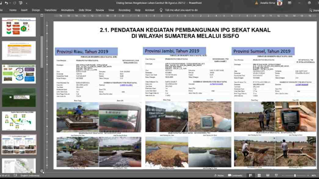This screenshot has width=319, height=179.
Task: Open Reading View from the status bar
Action: [x=268, y=175]
